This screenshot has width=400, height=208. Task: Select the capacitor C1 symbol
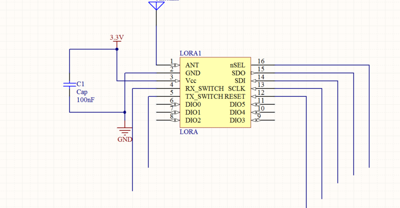[69, 84]
